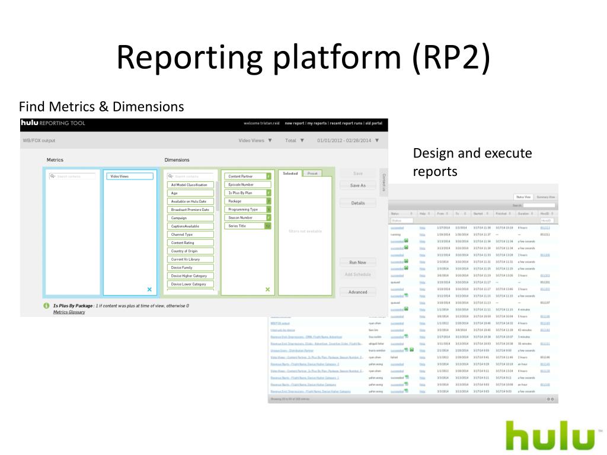This screenshot has height=455, width=607.
Task: Select Device Higher Category dimension
Action: pyautogui.click(x=190, y=276)
